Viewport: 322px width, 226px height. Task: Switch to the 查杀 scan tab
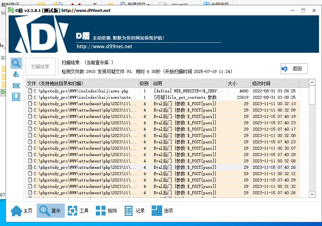[51, 211]
